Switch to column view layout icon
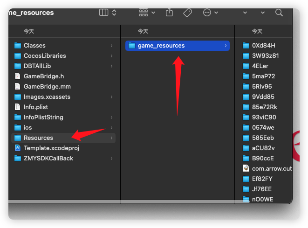 click(103, 13)
